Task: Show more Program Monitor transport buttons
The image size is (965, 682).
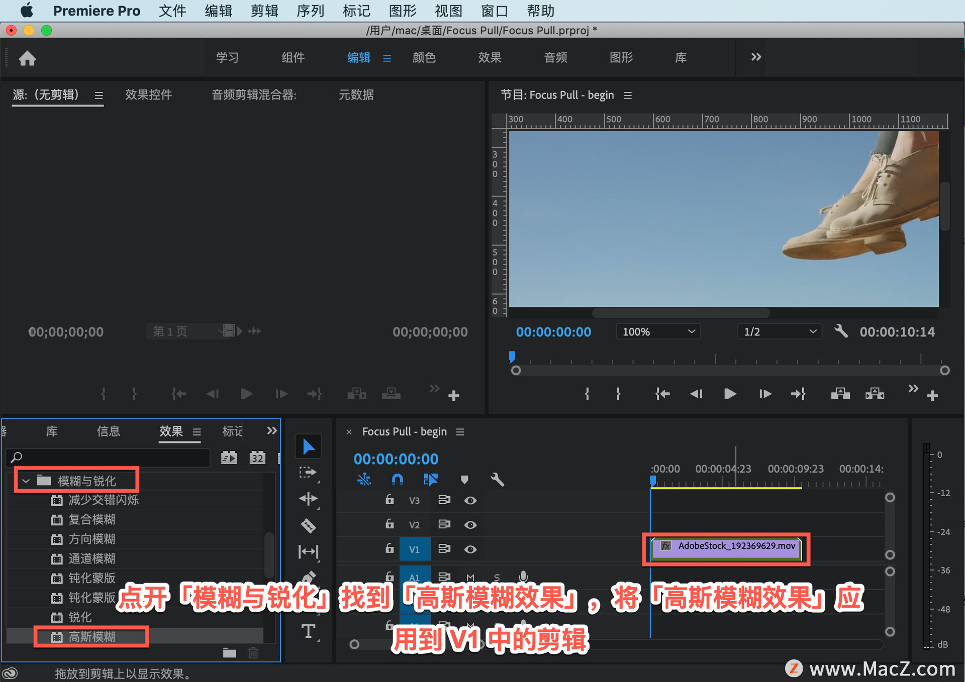Action: (x=913, y=388)
